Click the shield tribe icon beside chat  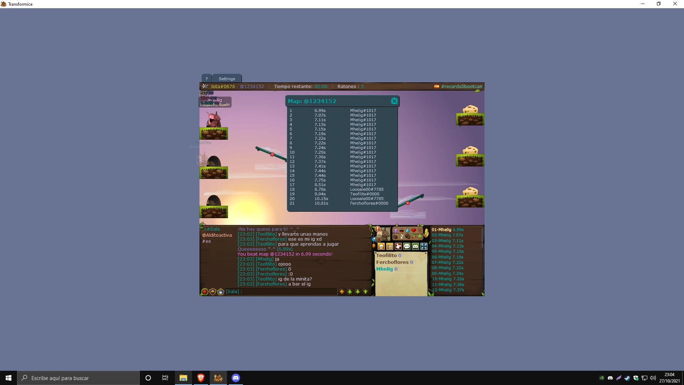[x=213, y=292]
